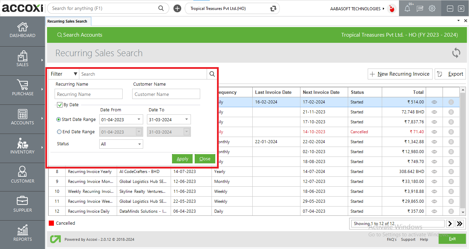Image resolution: width=469 pixels, height=249 pixels.
Task: Open the Sales menu in sidebar
Action: 22,59
